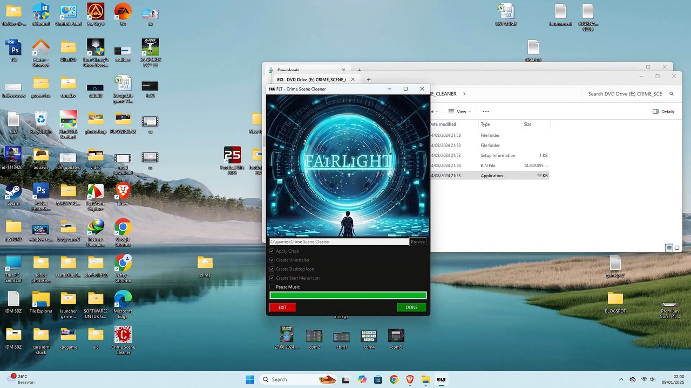Viewport: 691px width, 388px height.
Task: Add a new Explorer tab
Action: [x=369, y=80]
